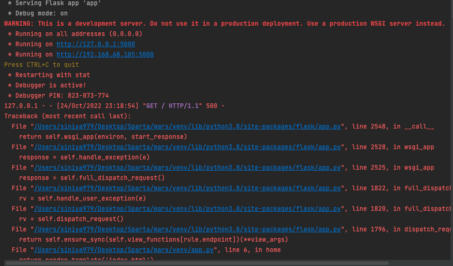Click the 'Debug mode: on' line
Screen dimensions: 453x266
click(x=41, y=13)
